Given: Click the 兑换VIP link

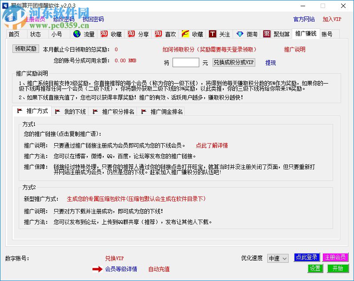Looking at the screenshot, I should tap(114, 258).
